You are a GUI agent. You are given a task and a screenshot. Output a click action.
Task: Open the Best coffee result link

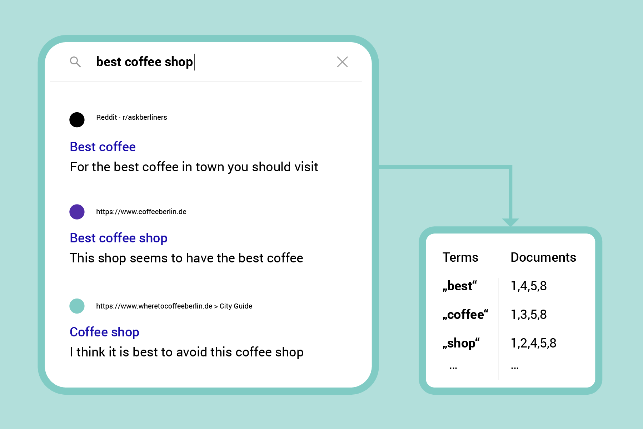103,147
